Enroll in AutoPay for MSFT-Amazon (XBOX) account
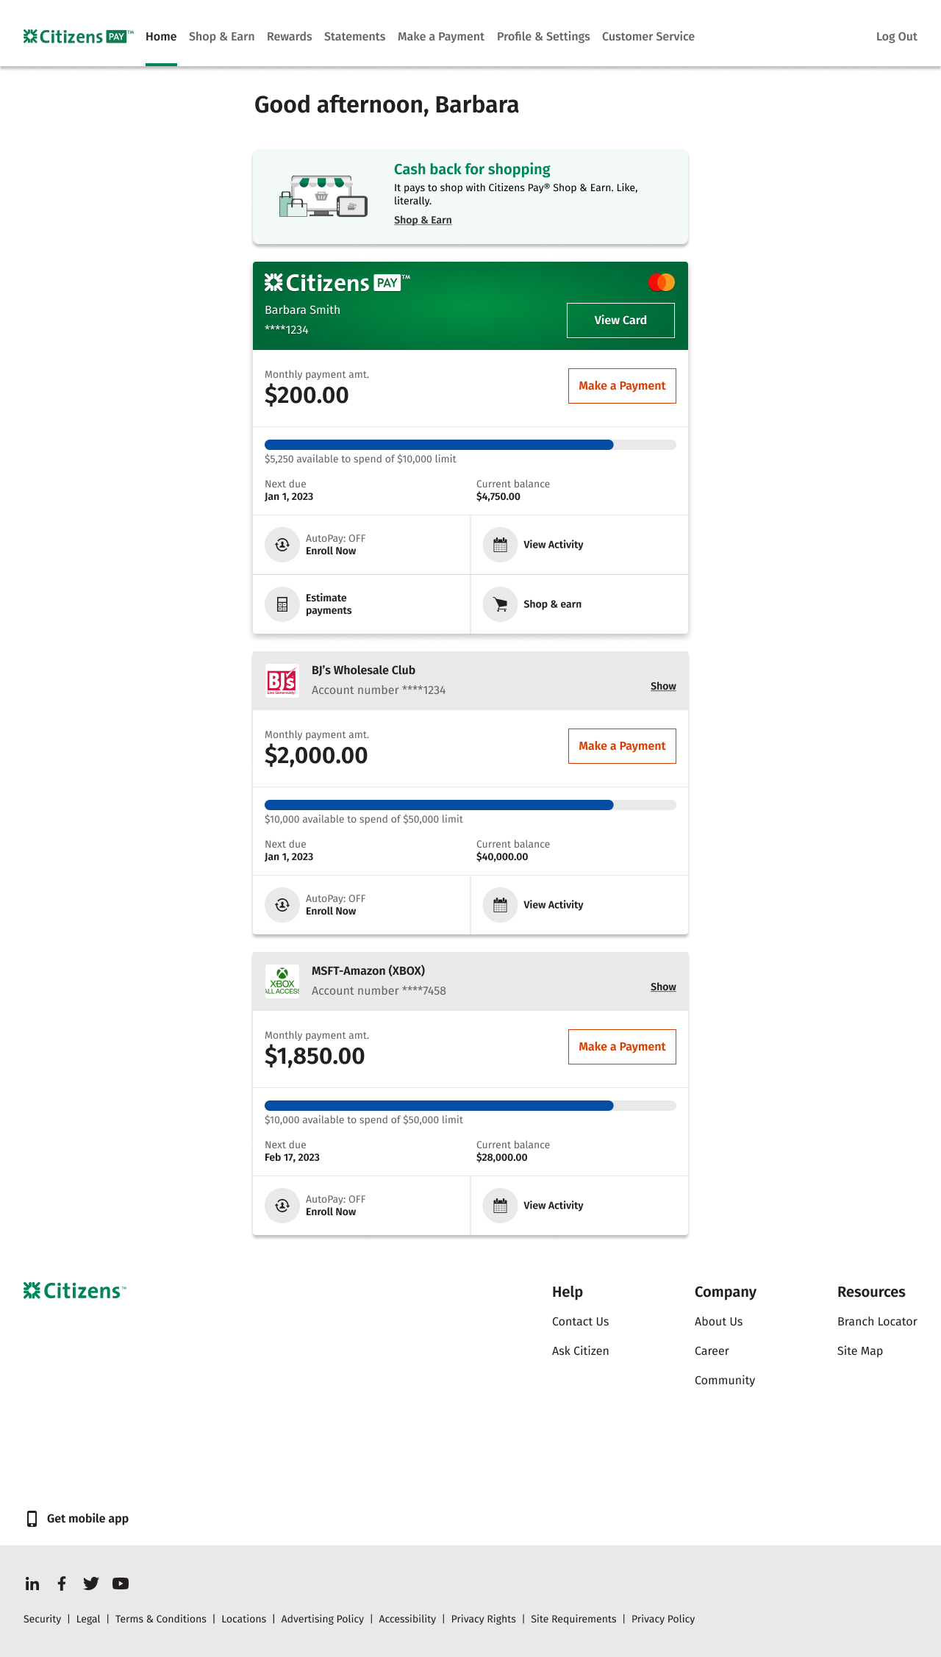 331,1212
